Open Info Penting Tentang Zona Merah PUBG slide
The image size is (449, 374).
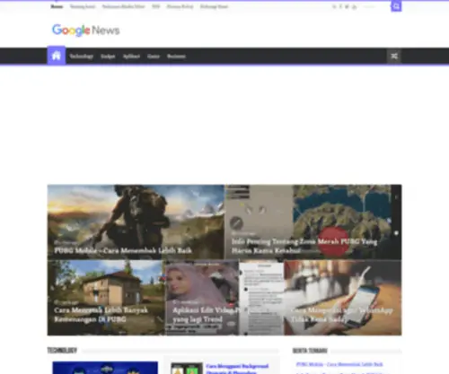pyautogui.click(x=313, y=222)
